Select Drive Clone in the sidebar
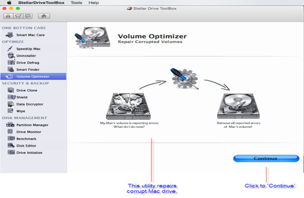 (27, 90)
